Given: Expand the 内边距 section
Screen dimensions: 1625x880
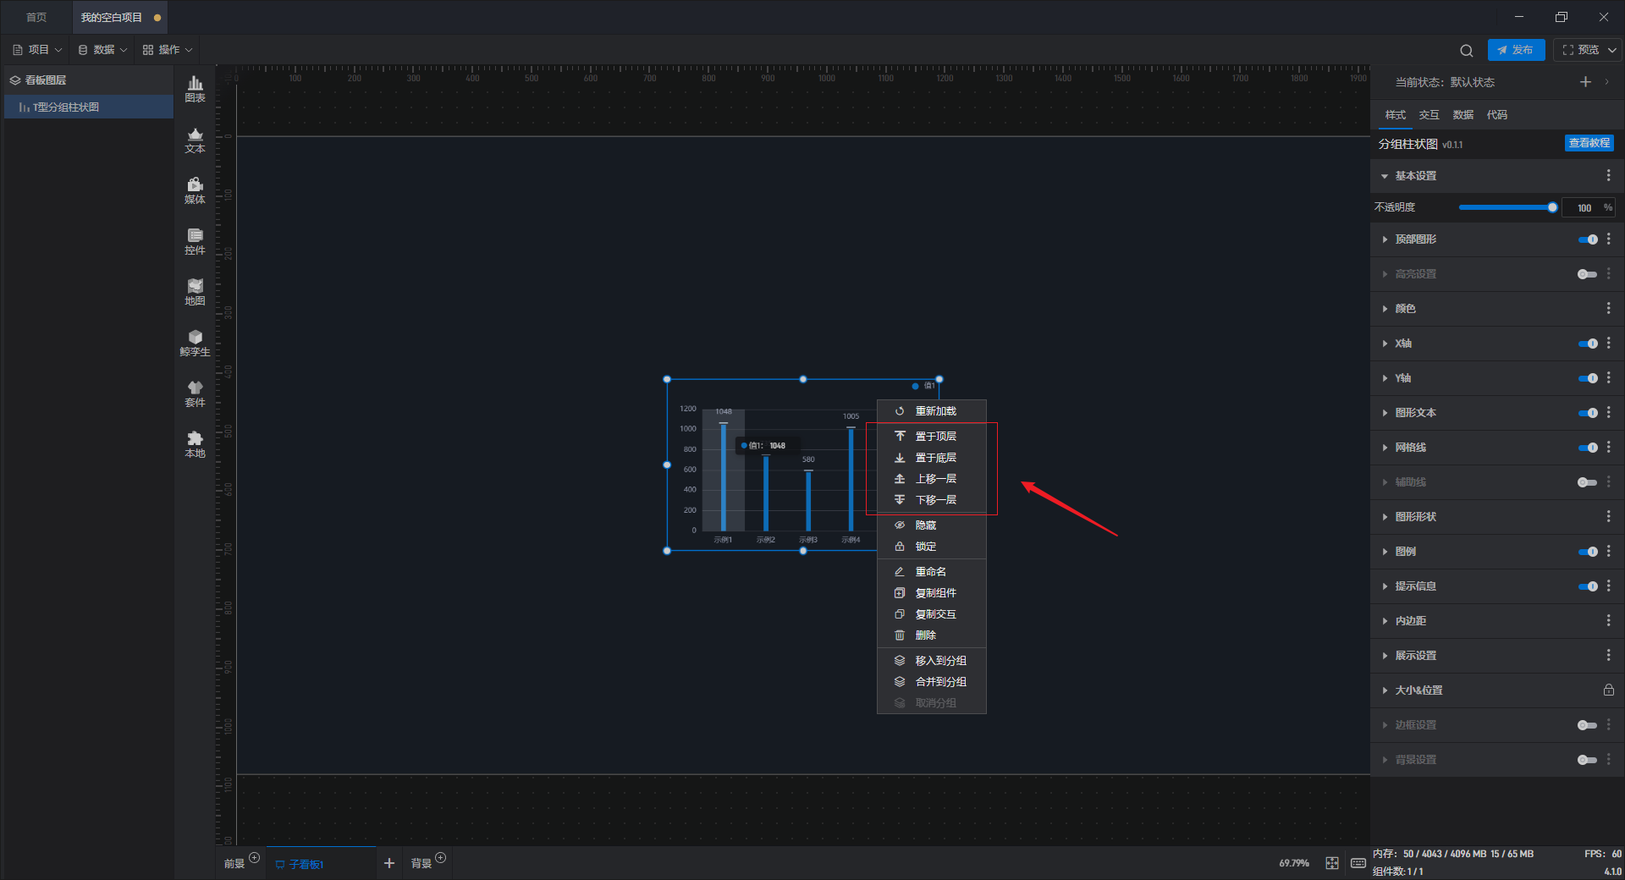Looking at the screenshot, I should [1385, 621].
